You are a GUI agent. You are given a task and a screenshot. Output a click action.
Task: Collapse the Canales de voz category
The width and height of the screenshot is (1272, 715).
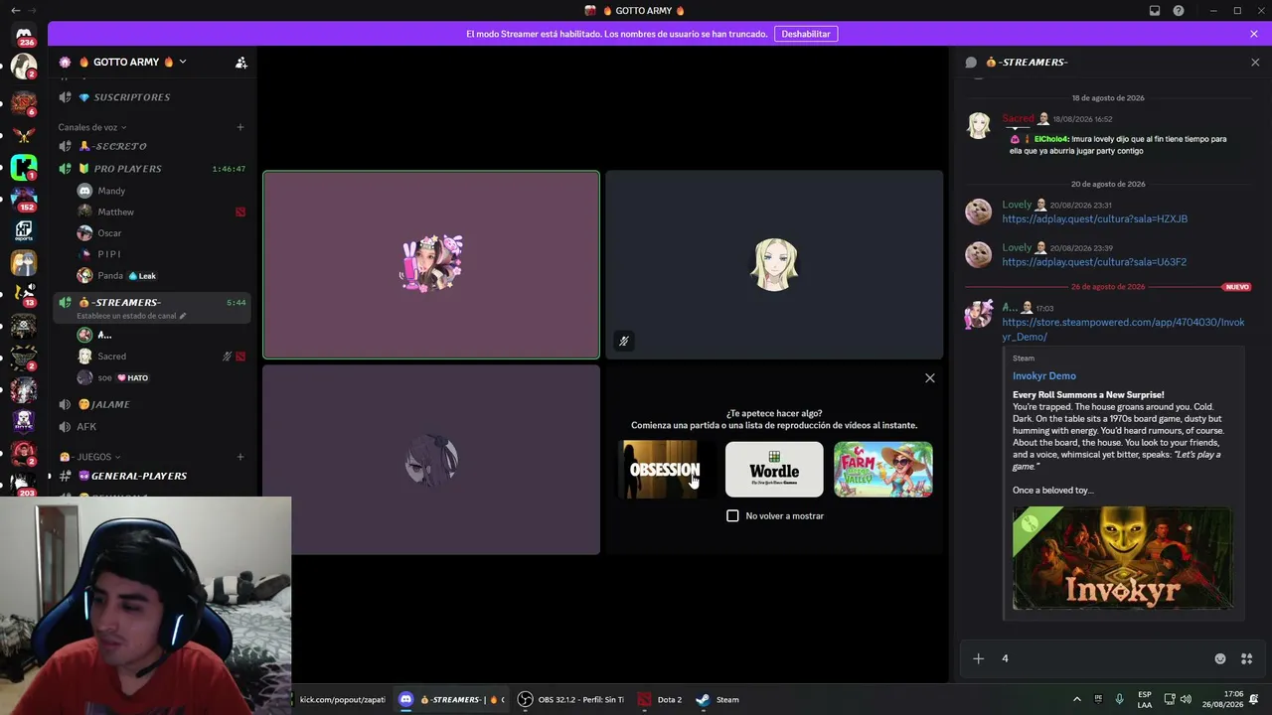tap(92, 127)
